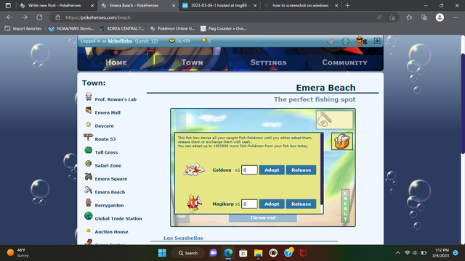Open Windows Start menu
Viewport: 465px width, 261px height.
coord(162,253)
